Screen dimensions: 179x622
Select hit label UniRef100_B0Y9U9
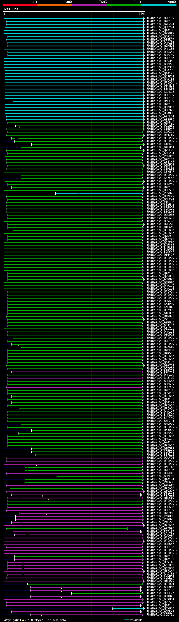point(161,310)
